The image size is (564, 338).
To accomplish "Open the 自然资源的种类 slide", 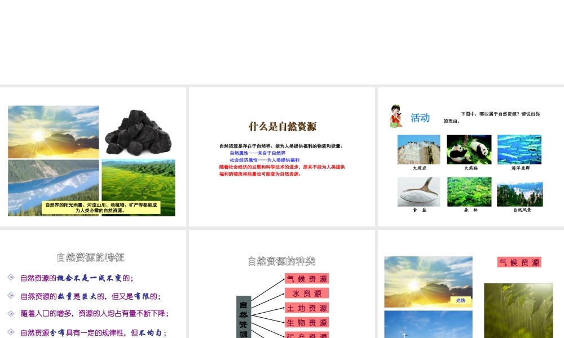I will 282,284.
